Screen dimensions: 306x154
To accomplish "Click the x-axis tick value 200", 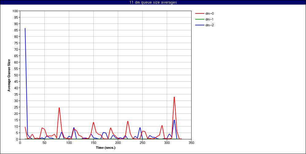I will 118,143.
